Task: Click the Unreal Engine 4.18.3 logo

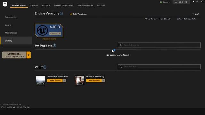Action: [42, 30]
